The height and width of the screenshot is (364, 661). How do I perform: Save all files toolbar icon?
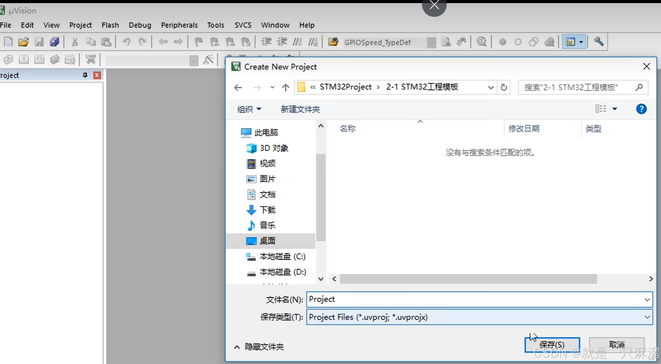coord(55,42)
